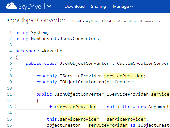The height and width of the screenshot is (128, 170).
Task: Click "this.serviceProvider" on line 15
Action: point(73,119)
